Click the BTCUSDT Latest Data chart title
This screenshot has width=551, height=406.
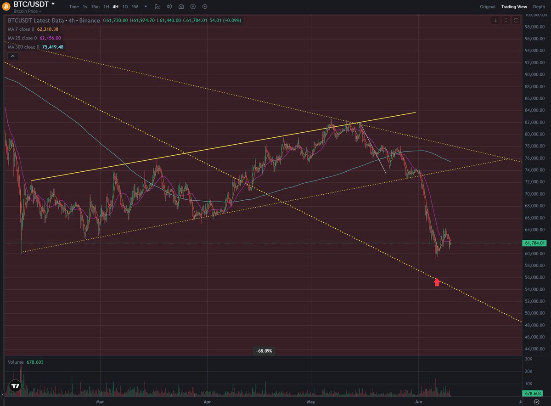pos(54,21)
